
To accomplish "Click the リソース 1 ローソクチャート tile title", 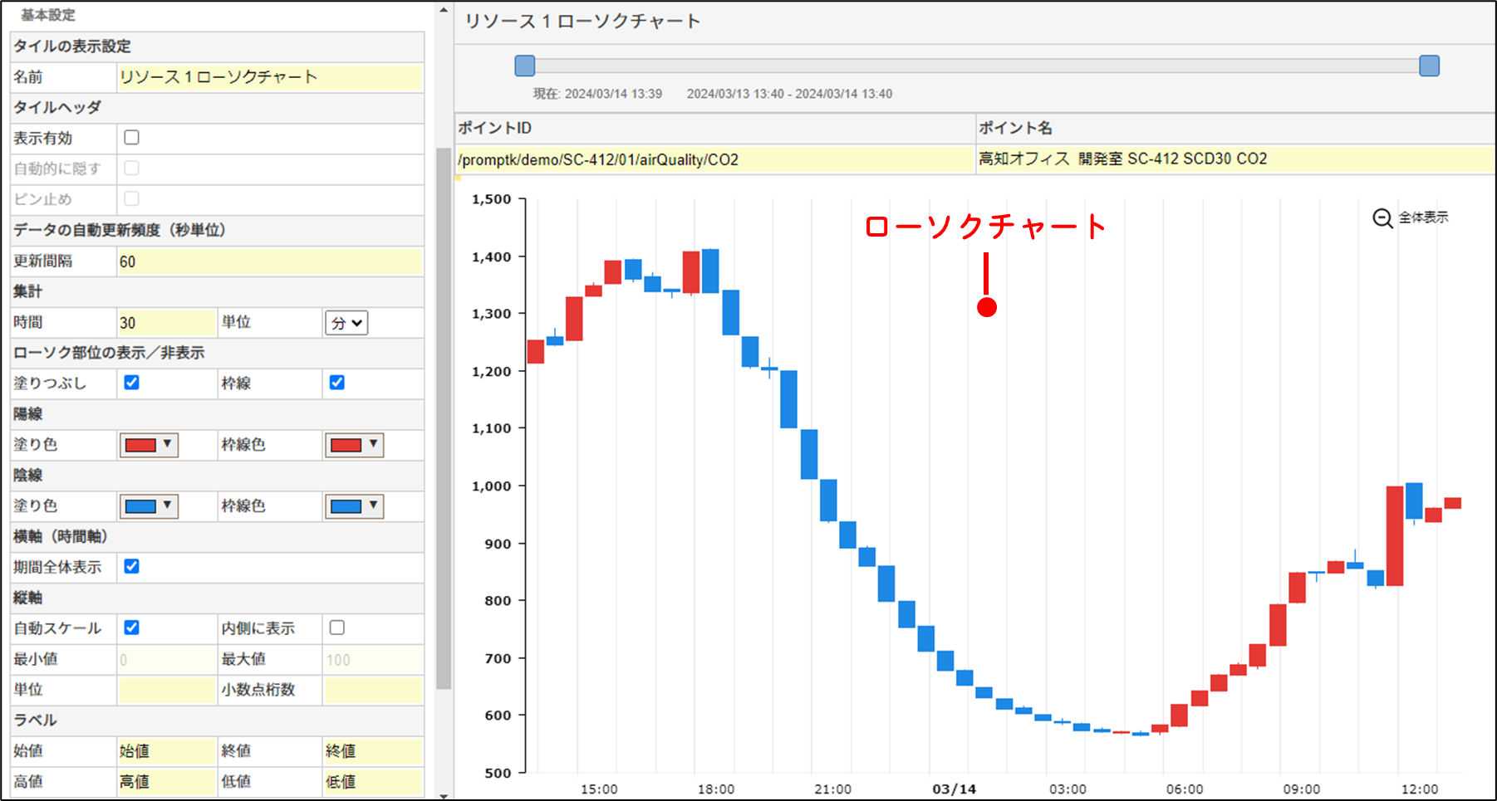I will pos(582,22).
